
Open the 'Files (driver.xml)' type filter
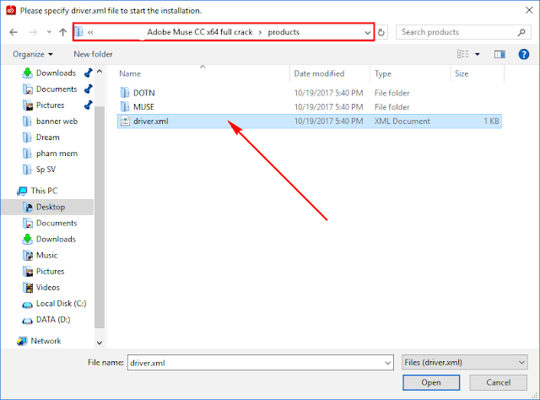tap(465, 362)
